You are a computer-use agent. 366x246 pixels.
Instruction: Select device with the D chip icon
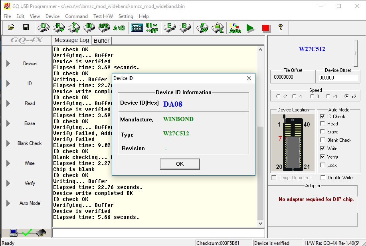click(44, 28)
